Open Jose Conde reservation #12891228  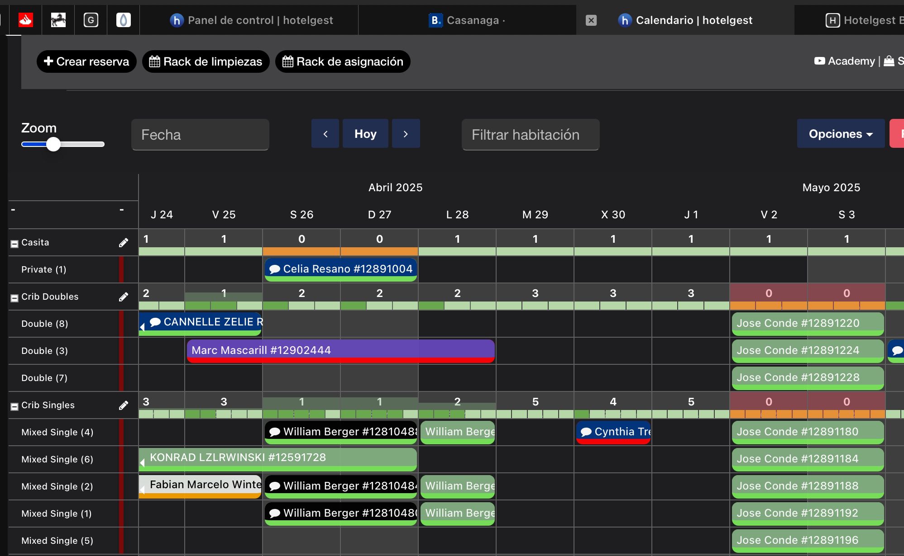pyautogui.click(x=808, y=378)
